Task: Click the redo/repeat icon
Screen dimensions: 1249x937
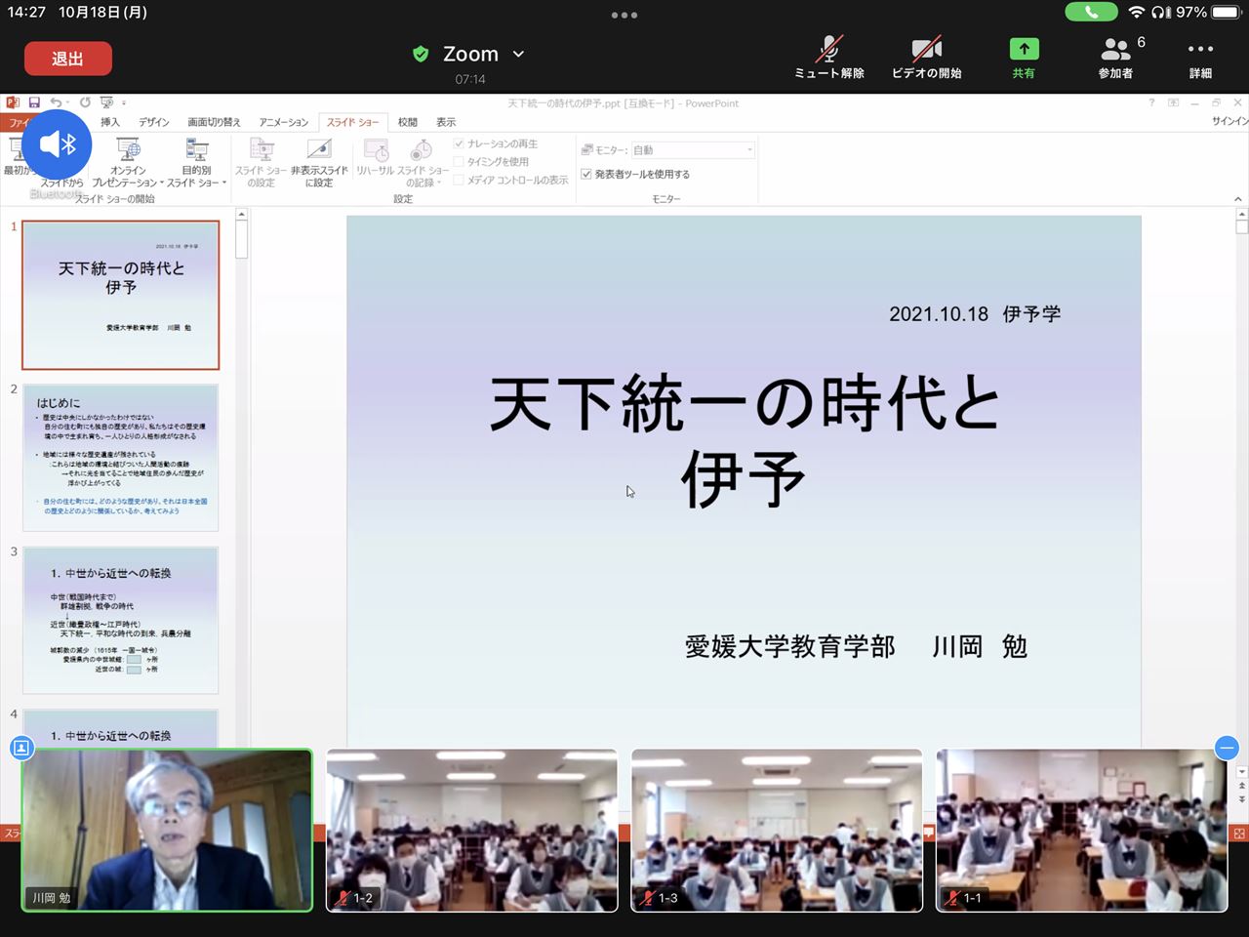Action: pyautogui.click(x=85, y=102)
